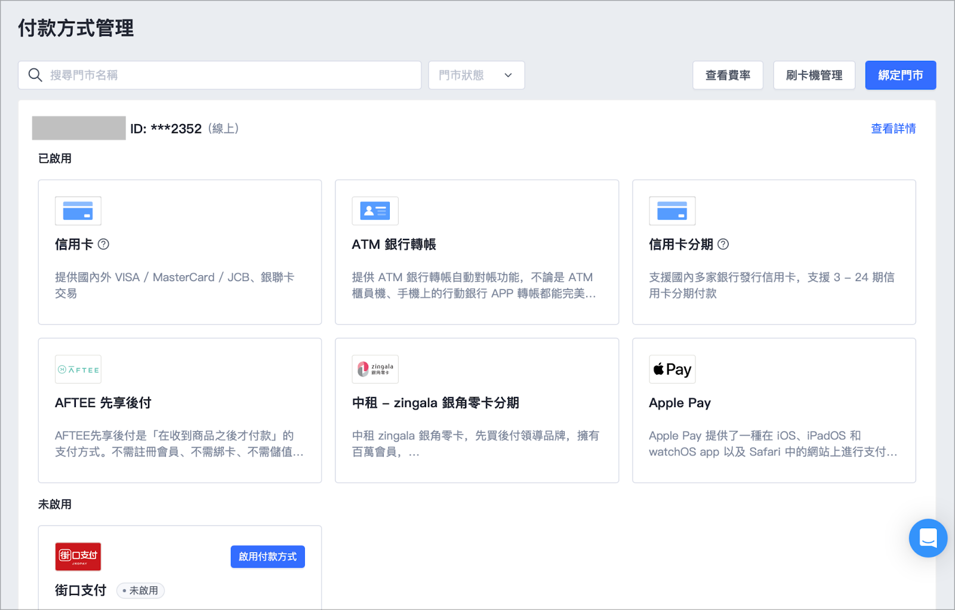955x610 pixels.
Task: Click the 街口支付 red logo icon
Action: (78, 556)
